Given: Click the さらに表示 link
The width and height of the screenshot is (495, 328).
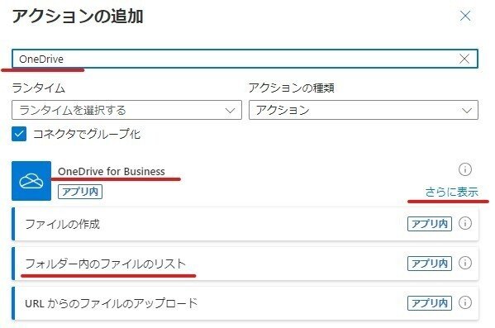Looking at the screenshot, I should click(452, 192).
